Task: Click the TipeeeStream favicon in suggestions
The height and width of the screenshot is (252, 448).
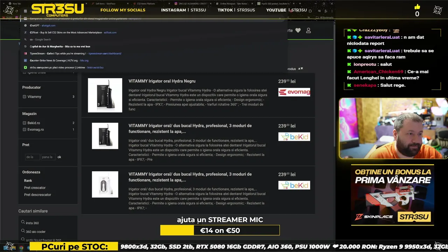Action: tap(25, 54)
